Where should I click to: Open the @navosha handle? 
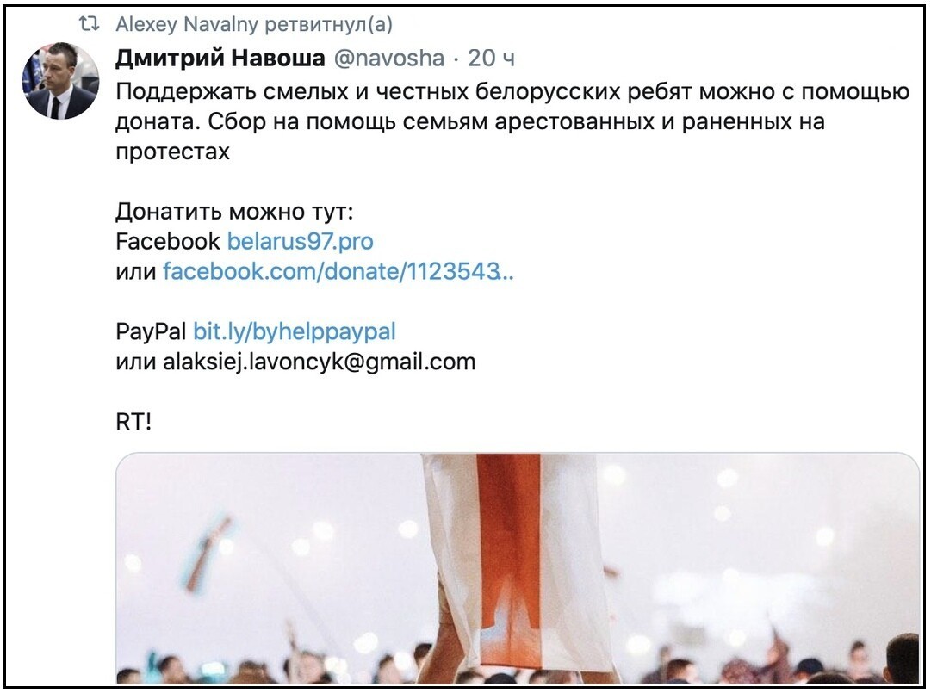(389, 59)
